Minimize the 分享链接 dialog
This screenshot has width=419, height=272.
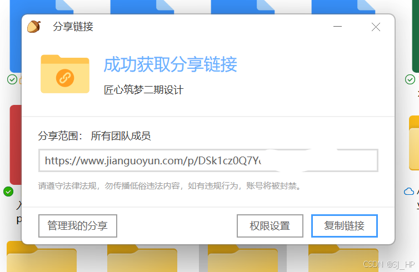pos(337,27)
